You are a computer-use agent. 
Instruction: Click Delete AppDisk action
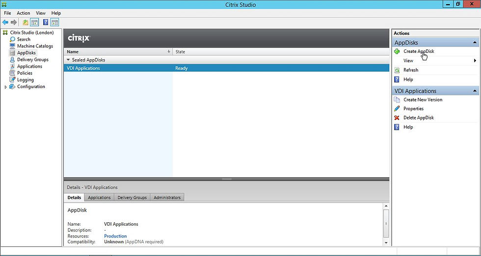pos(418,118)
